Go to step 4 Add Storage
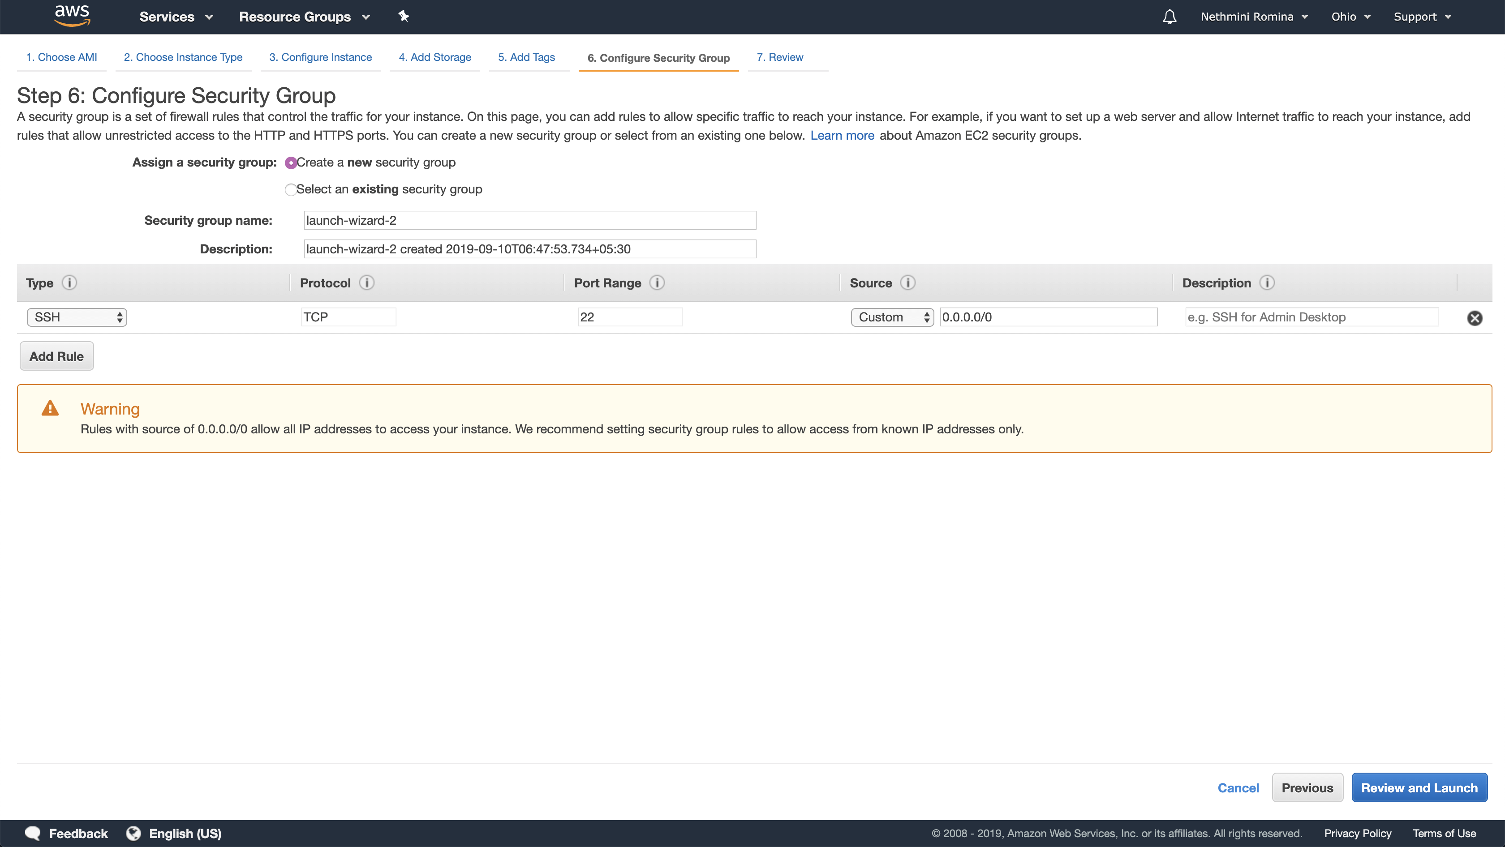The height and width of the screenshot is (847, 1505). tap(434, 57)
